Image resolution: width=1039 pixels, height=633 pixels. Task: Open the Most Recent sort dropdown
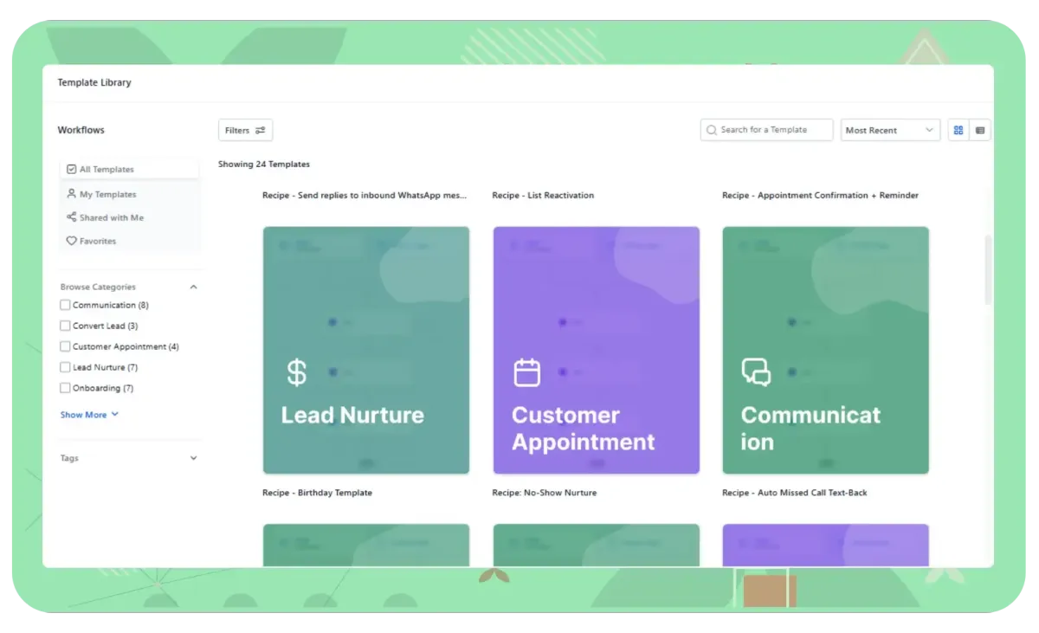tap(890, 129)
